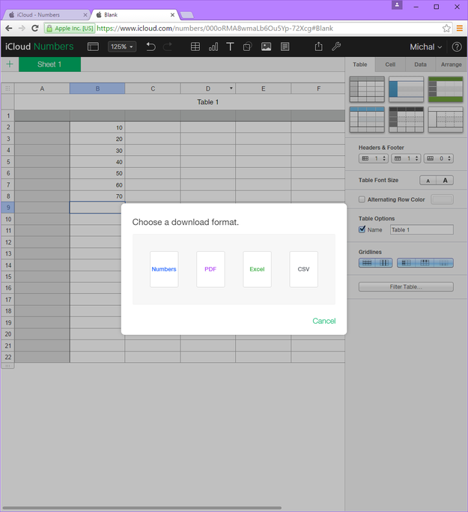This screenshot has height=512, width=468.
Task: Open the help question mark icon
Action: (457, 46)
